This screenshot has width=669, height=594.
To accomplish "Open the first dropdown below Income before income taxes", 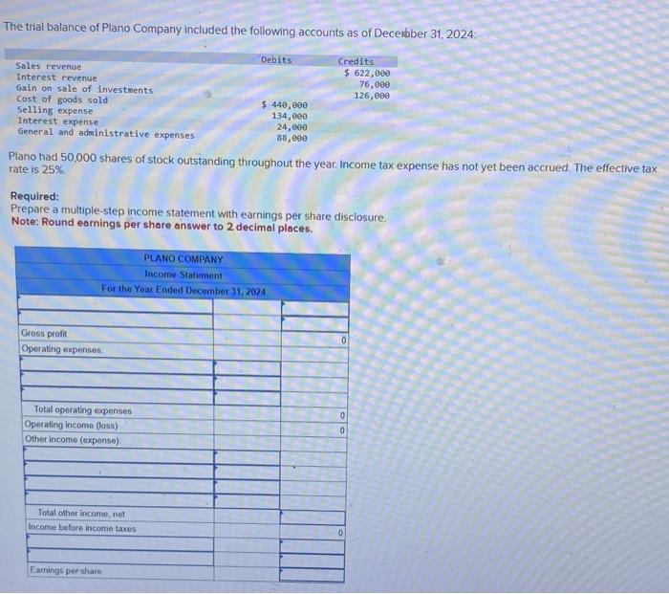I will (x=120, y=542).
